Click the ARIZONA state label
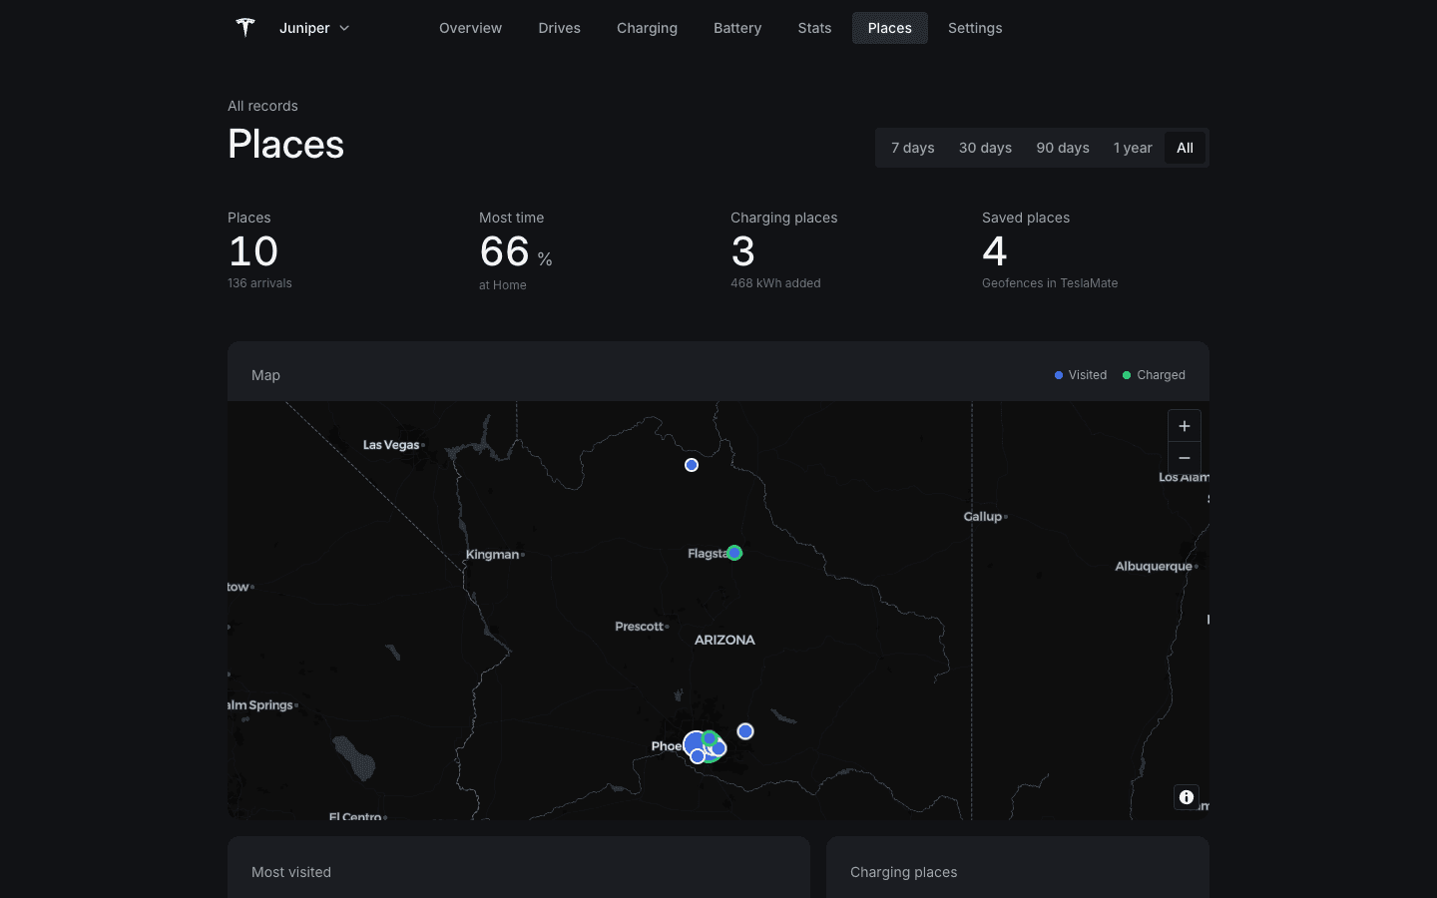This screenshot has width=1437, height=898. click(x=724, y=640)
